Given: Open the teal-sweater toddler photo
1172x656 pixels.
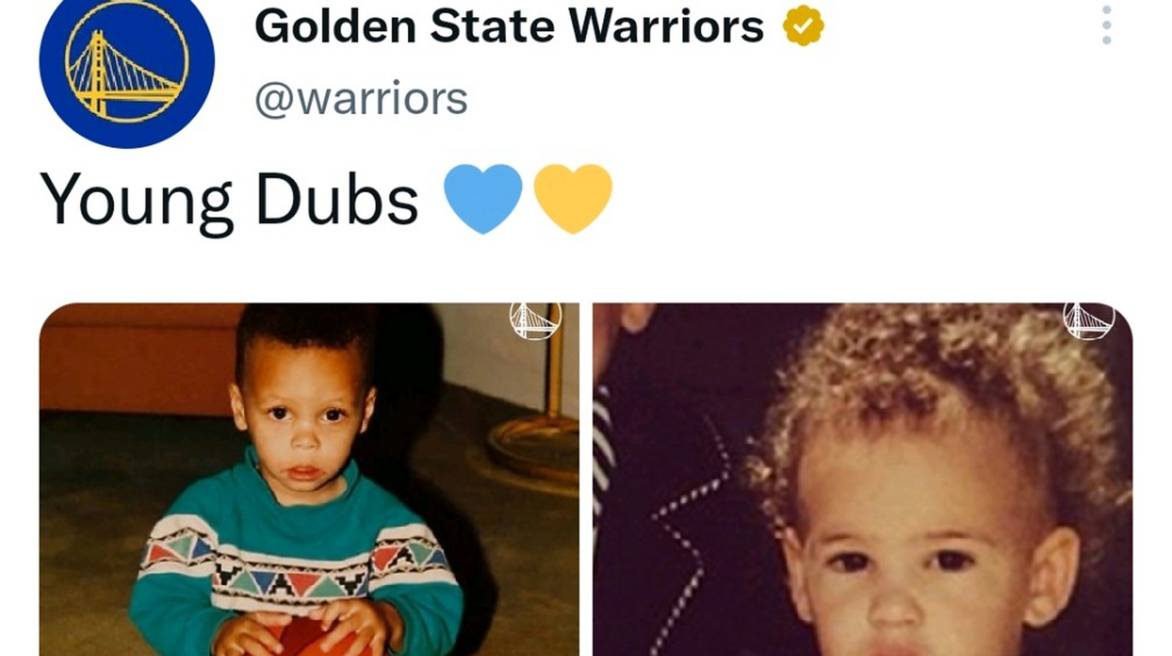Looking at the screenshot, I should point(309,479).
